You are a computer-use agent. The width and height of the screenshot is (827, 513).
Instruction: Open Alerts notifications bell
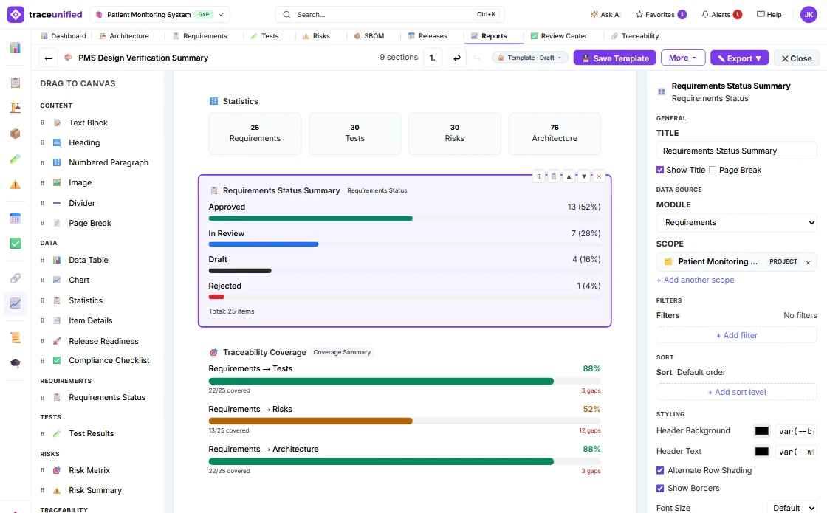pyautogui.click(x=721, y=14)
